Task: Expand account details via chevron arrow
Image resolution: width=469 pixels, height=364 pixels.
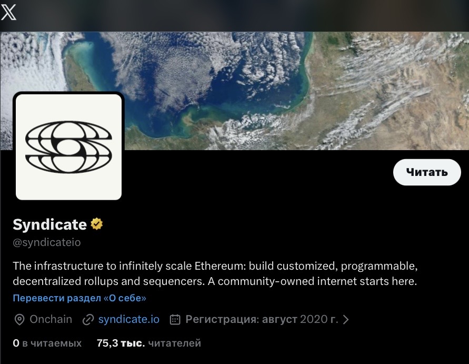Action: pyautogui.click(x=346, y=319)
